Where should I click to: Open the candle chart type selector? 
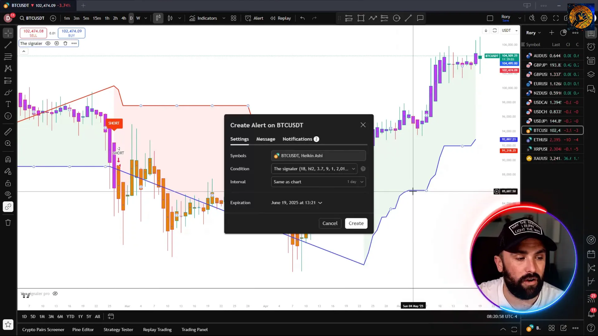pos(170,18)
